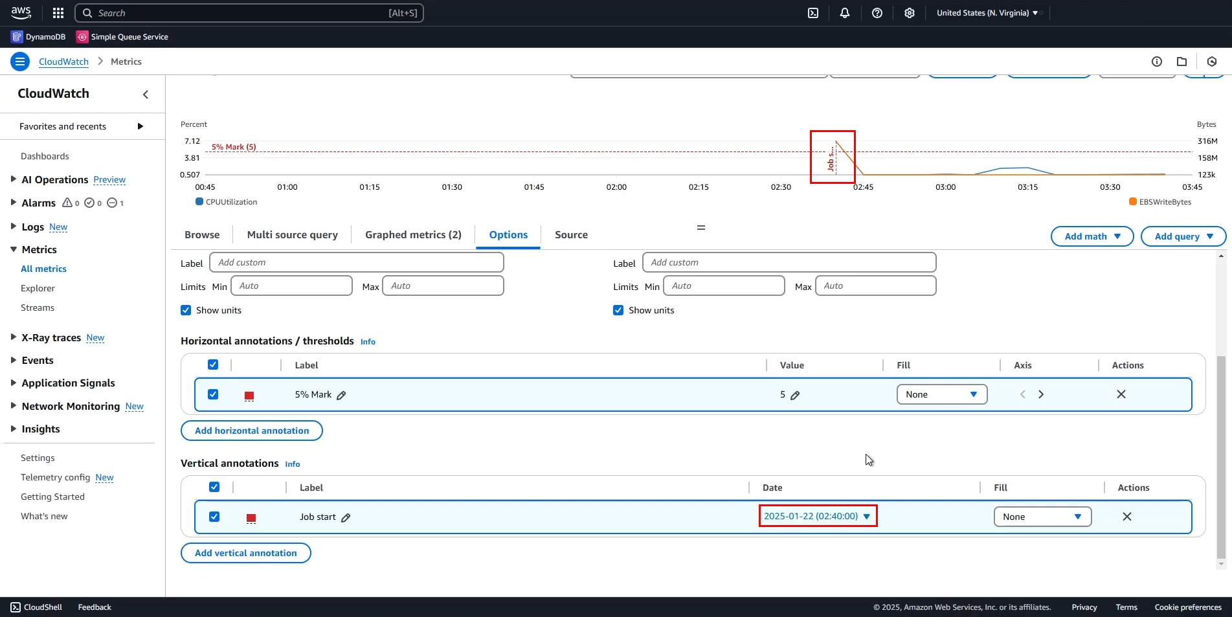Image resolution: width=1232 pixels, height=617 pixels.
Task: Open CloudShell from the top bar
Action: pos(813,13)
